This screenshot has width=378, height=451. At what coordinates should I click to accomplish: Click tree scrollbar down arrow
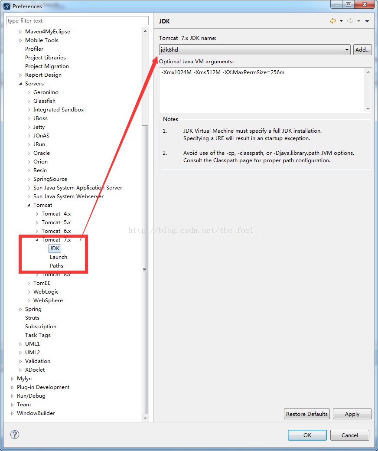[x=145, y=418]
